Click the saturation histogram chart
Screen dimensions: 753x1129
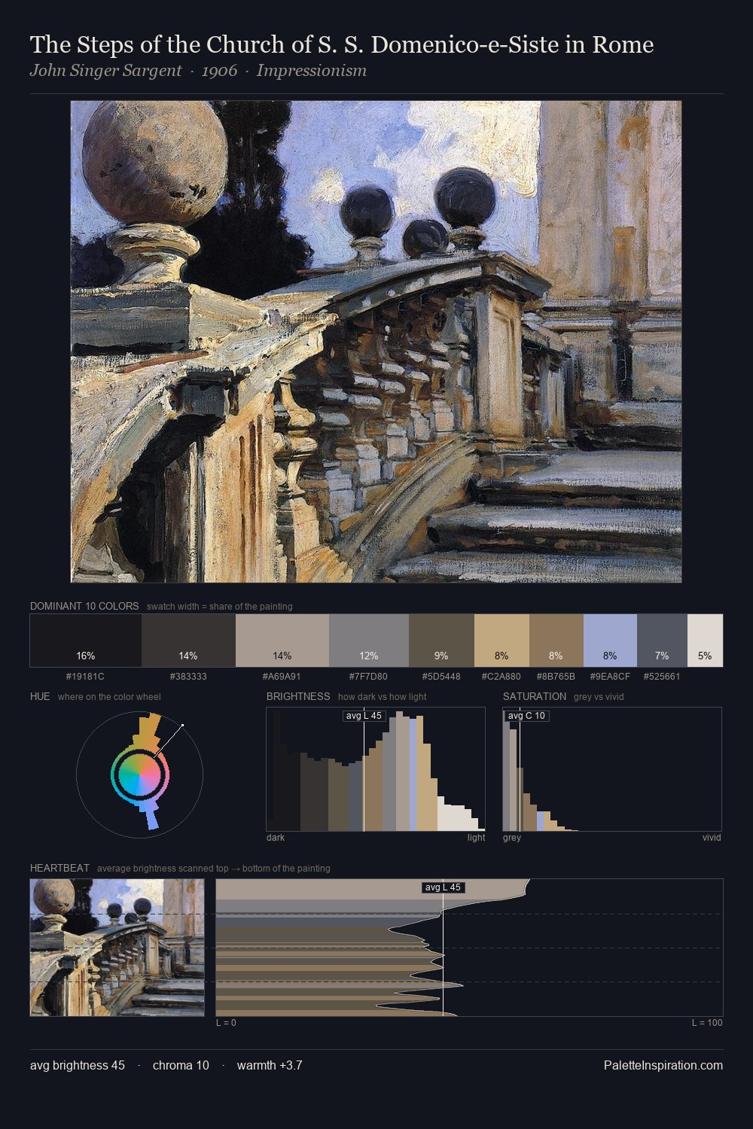612,769
